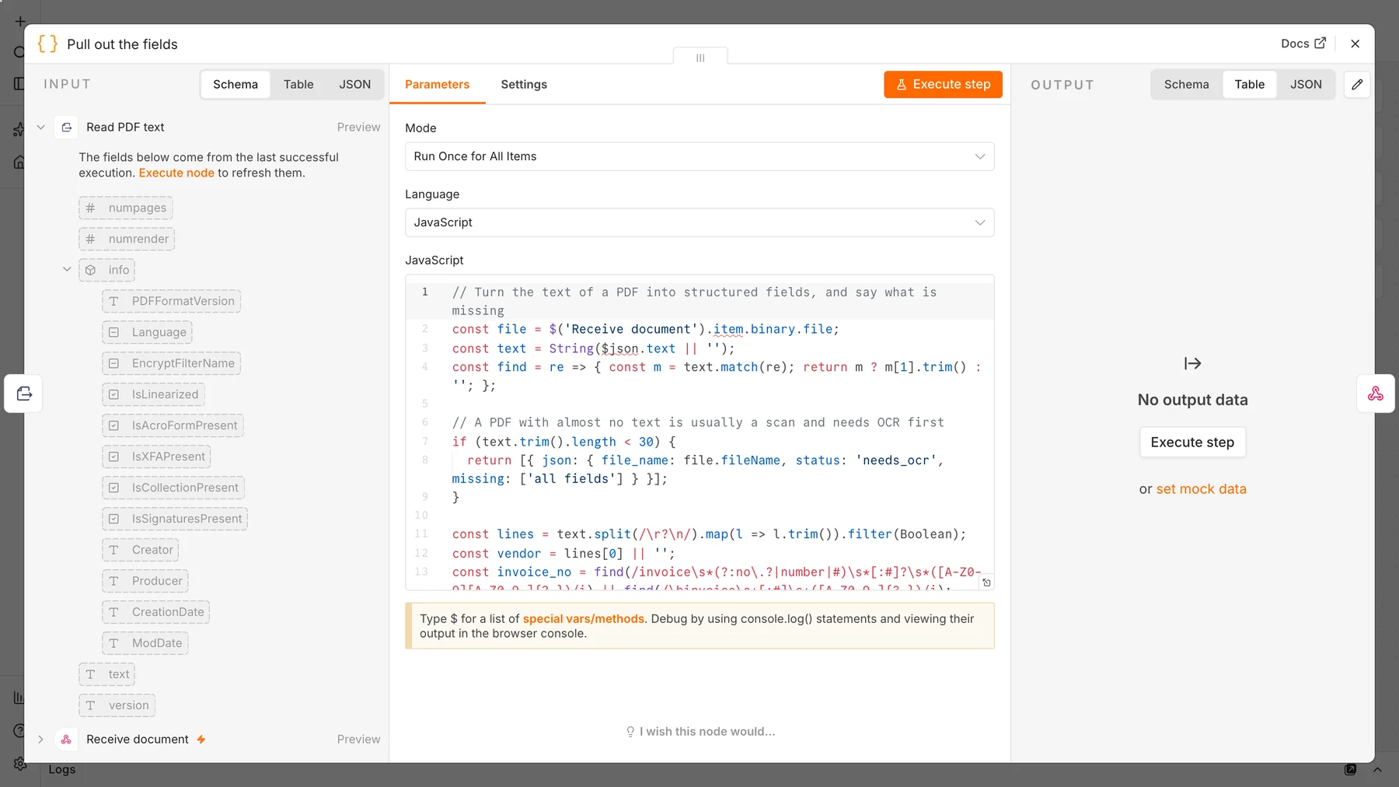Viewport: 1399px width, 787px height.
Task: Switch output view to JSON
Action: pos(1306,84)
